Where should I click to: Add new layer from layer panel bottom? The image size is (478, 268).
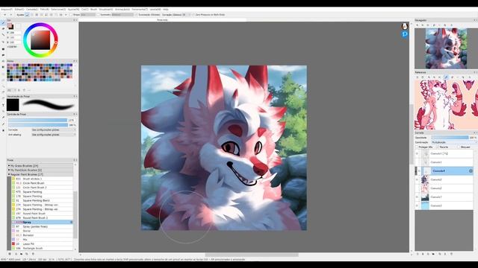point(418,254)
